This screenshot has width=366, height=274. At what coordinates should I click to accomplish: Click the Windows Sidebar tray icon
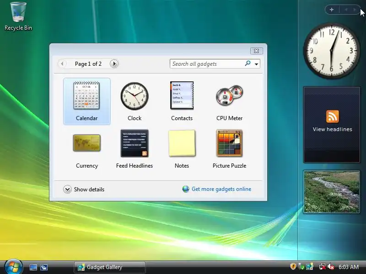coord(310,267)
